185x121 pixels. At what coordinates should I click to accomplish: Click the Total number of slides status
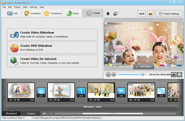(13, 118)
